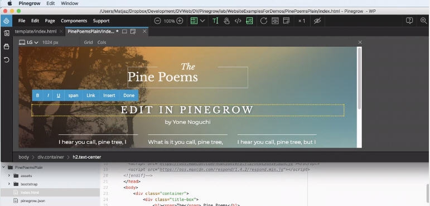The image size is (430, 206).
Task: Click the Pinegrow logo icon
Action: [x=6, y=21]
